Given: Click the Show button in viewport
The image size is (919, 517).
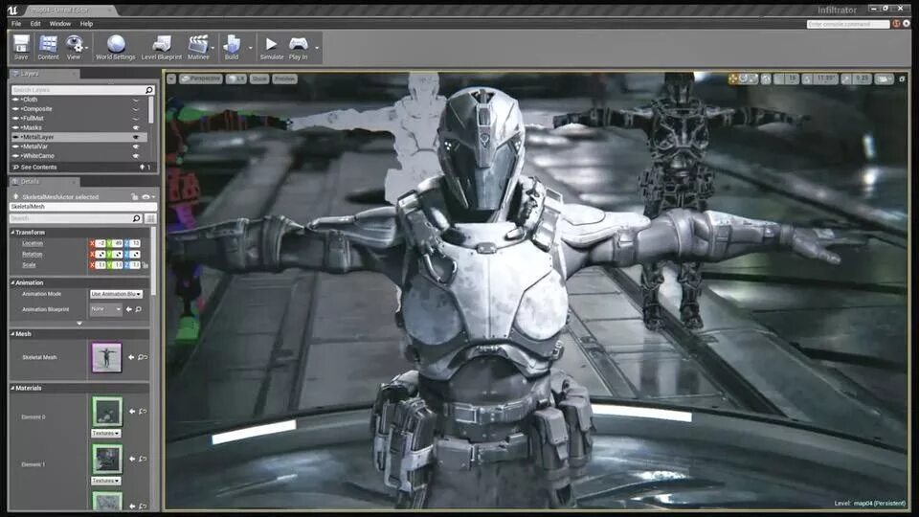Looking at the screenshot, I should (259, 79).
